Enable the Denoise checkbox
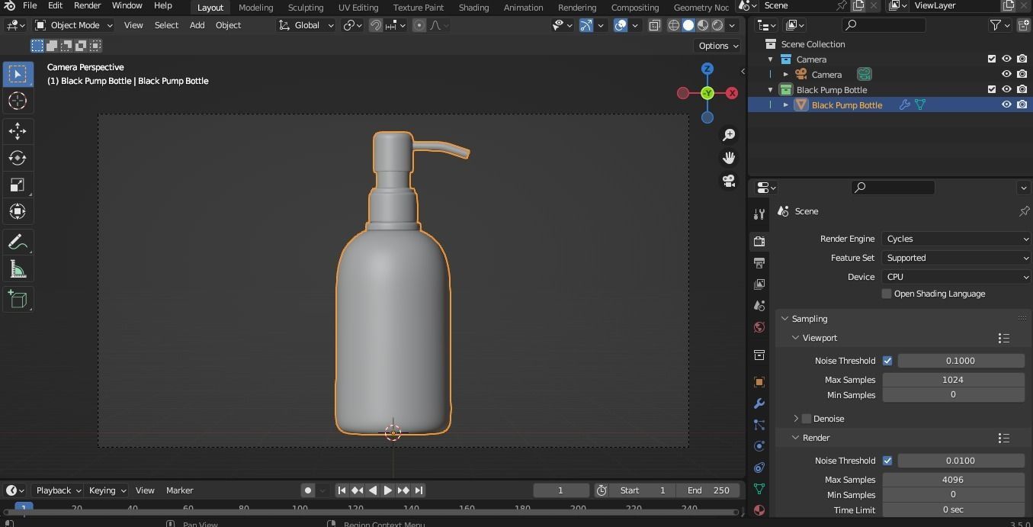1033x527 pixels. (x=807, y=419)
